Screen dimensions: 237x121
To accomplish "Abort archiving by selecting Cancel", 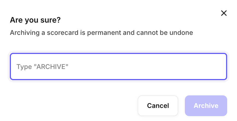I will 158,106.
